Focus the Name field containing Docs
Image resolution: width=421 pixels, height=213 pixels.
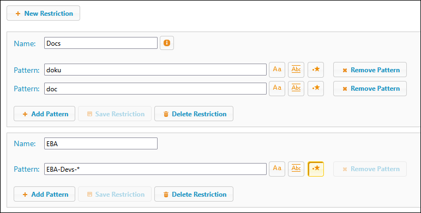(x=101, y=43)
